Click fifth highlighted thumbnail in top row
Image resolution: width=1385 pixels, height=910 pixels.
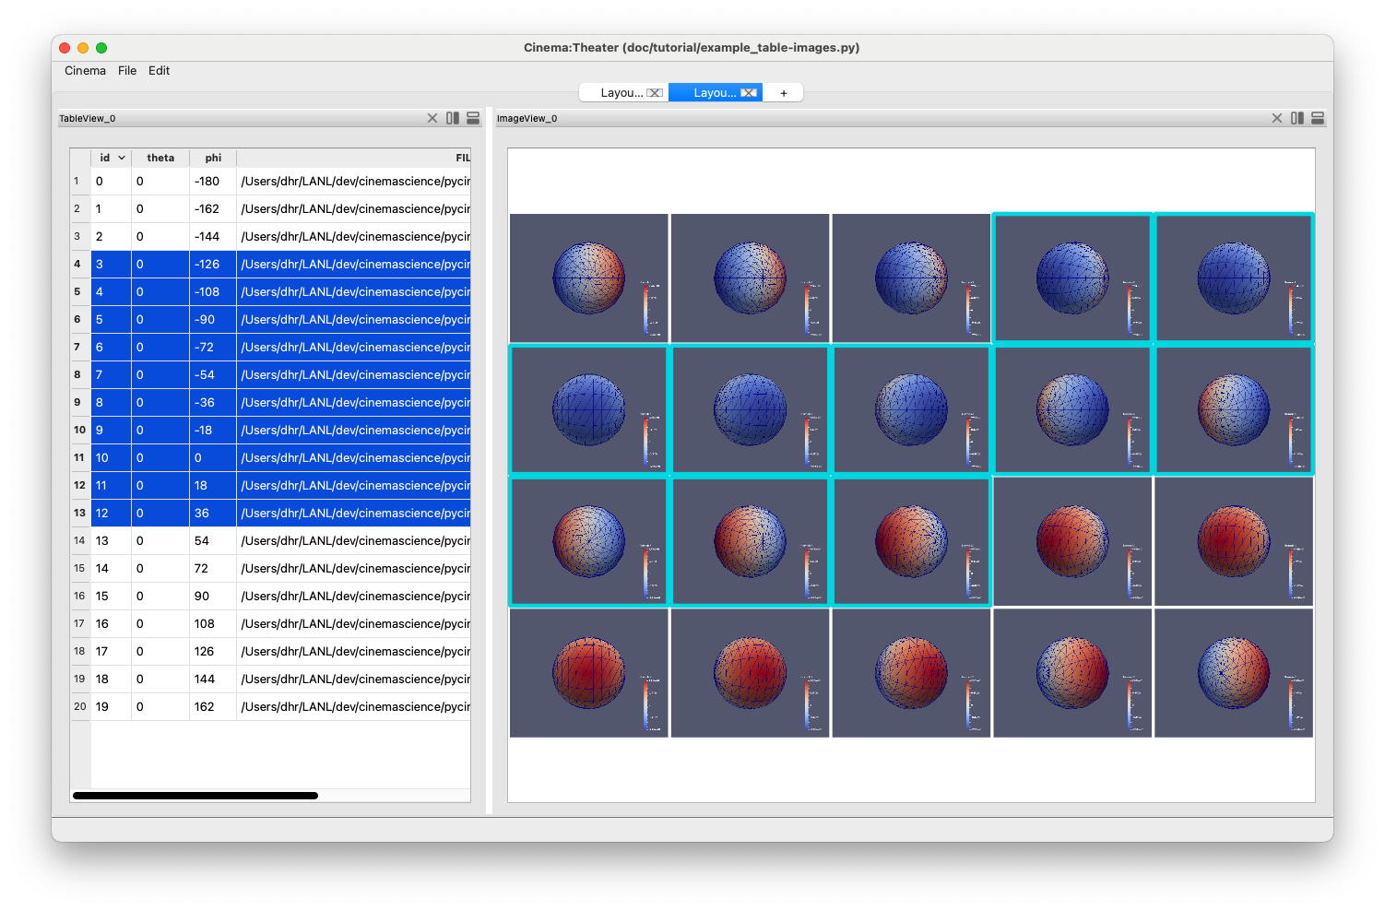1234,278
